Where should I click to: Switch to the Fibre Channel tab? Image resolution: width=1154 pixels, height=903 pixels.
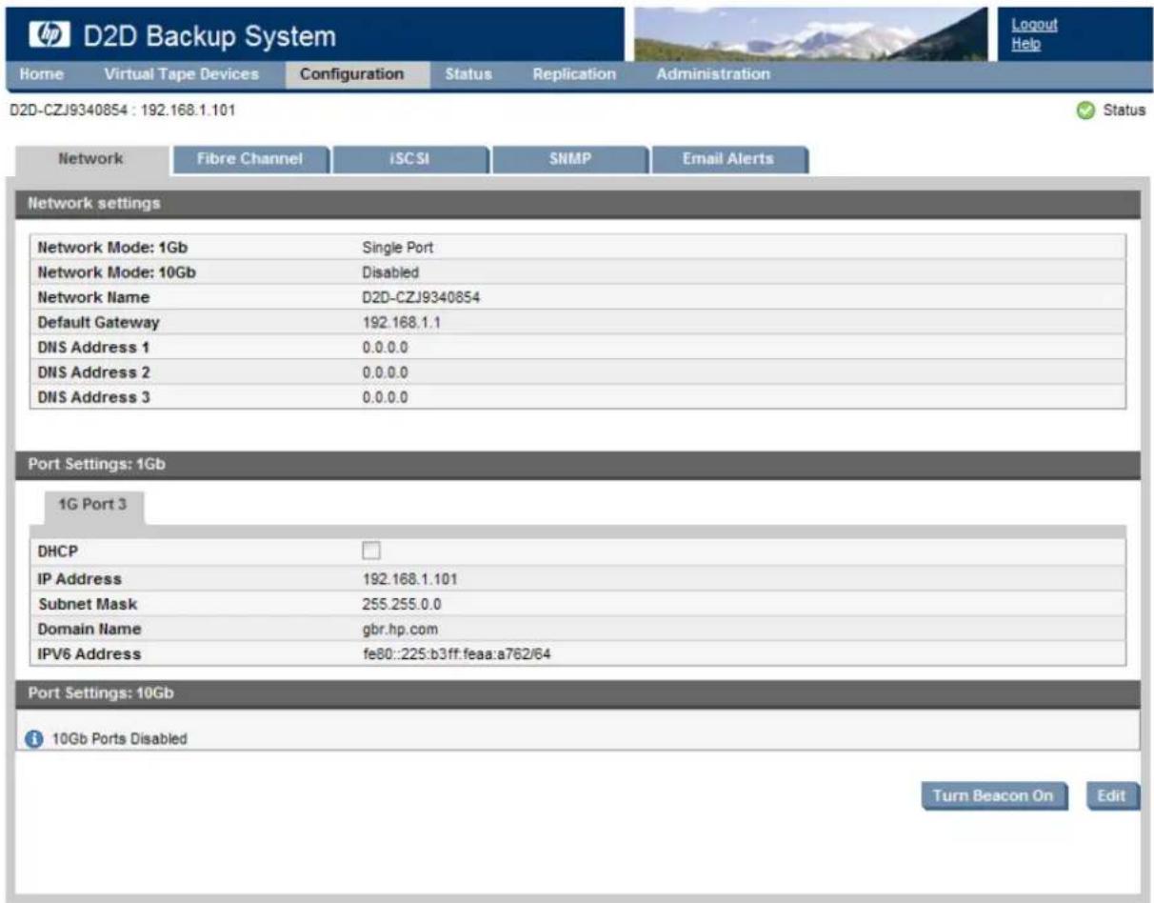[249, 160]
